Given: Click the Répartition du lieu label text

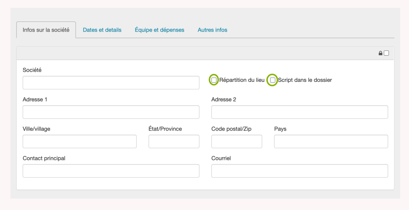Looking at the screenshot, I should [242, 80].
